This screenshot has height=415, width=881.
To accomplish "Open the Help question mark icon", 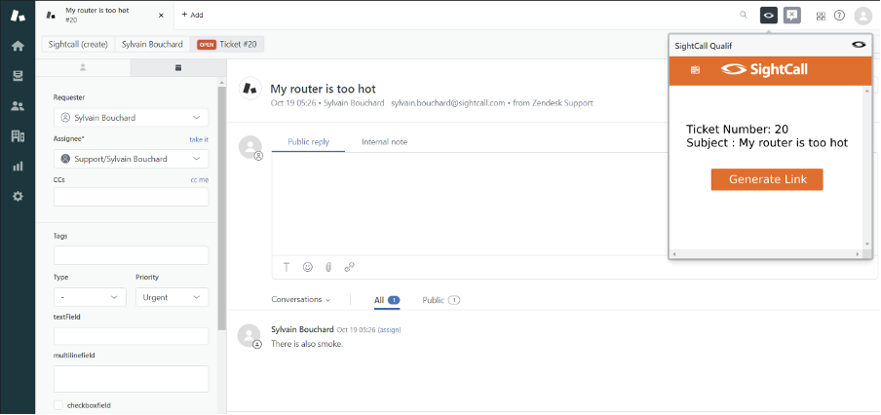I will pyautogui.click(x=839, y=16).
